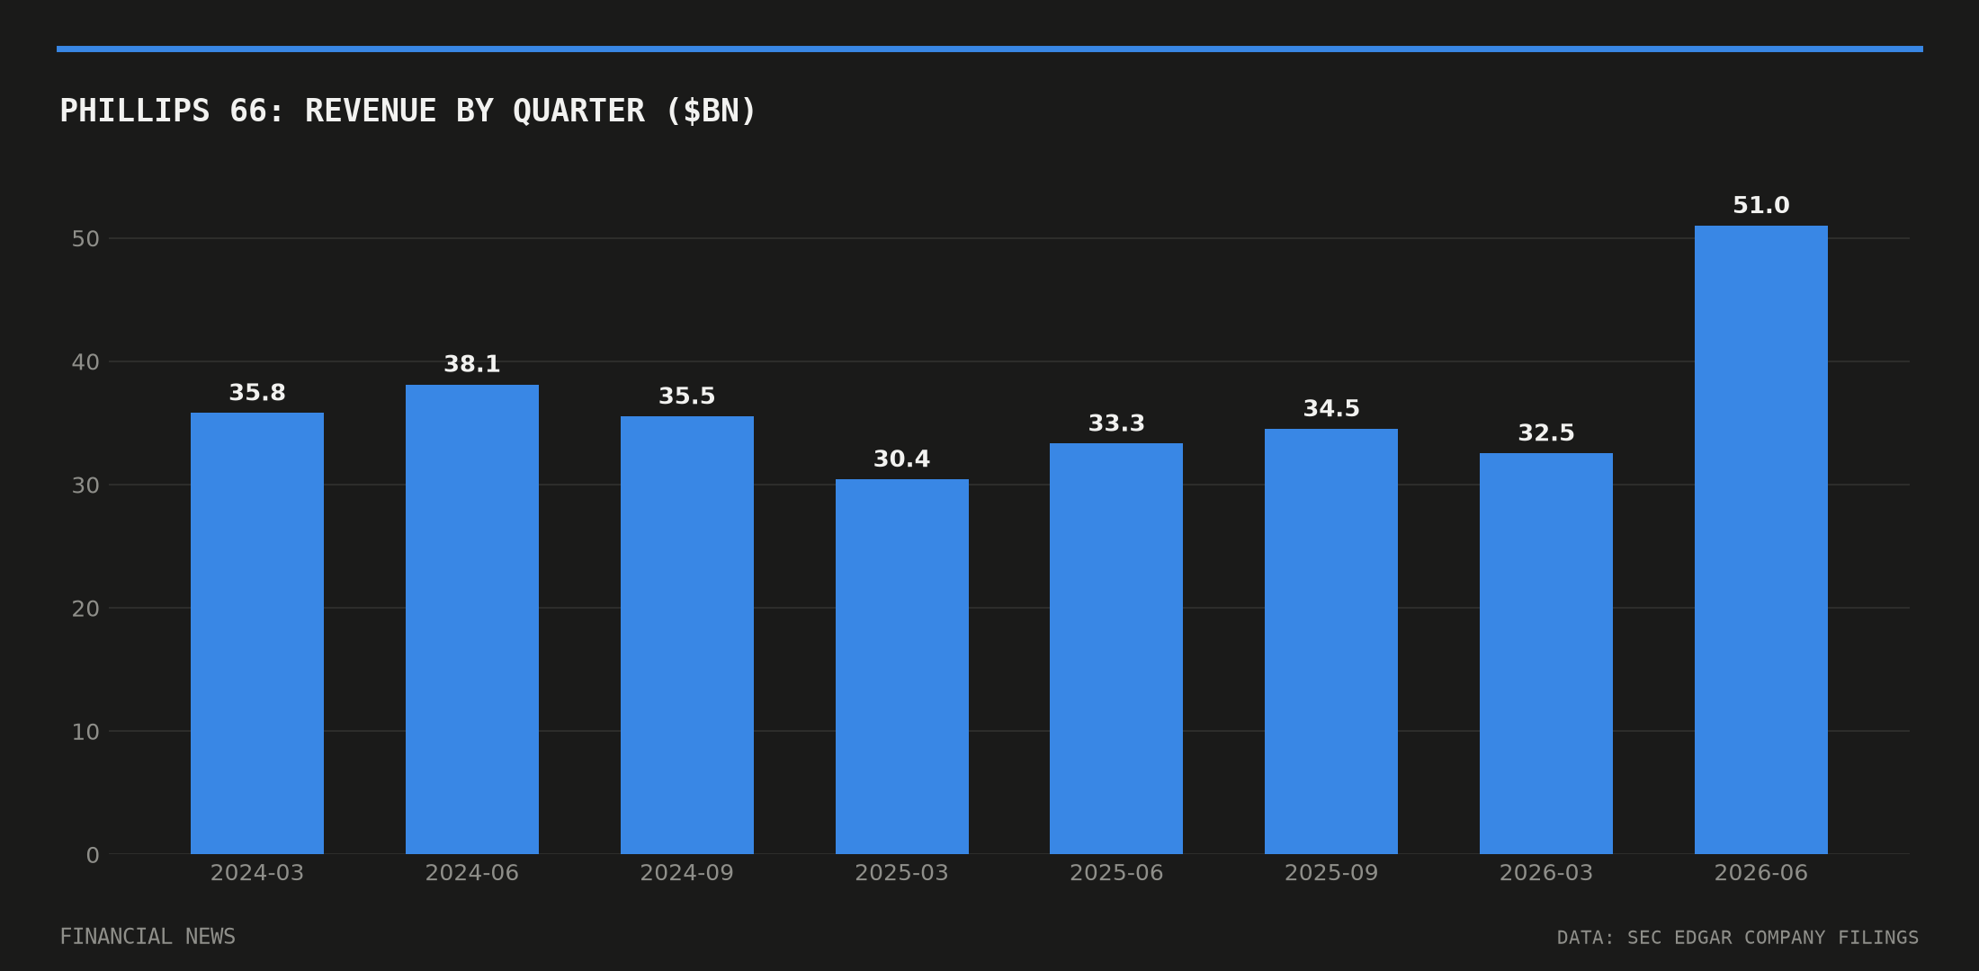This screenshot has height=971, width=1979.
Task: Click the 35.5 value label
Action: point(687,396)
